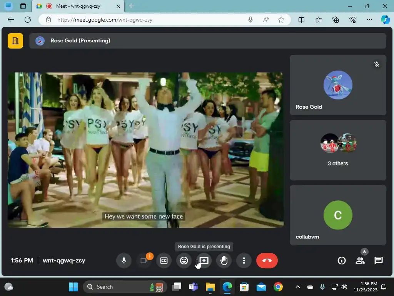Open Edge split screen button
This screenshot has height=296, width=394.
301,20
